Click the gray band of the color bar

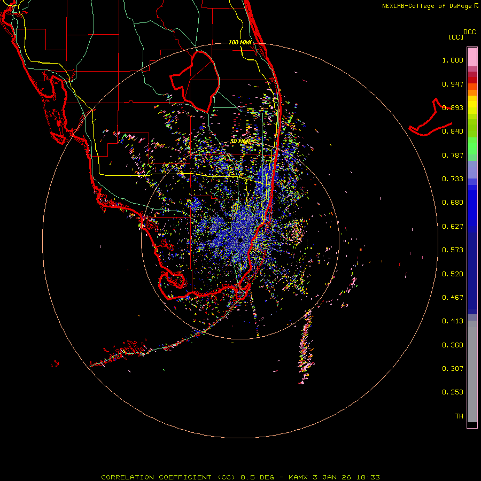point(472,371)
